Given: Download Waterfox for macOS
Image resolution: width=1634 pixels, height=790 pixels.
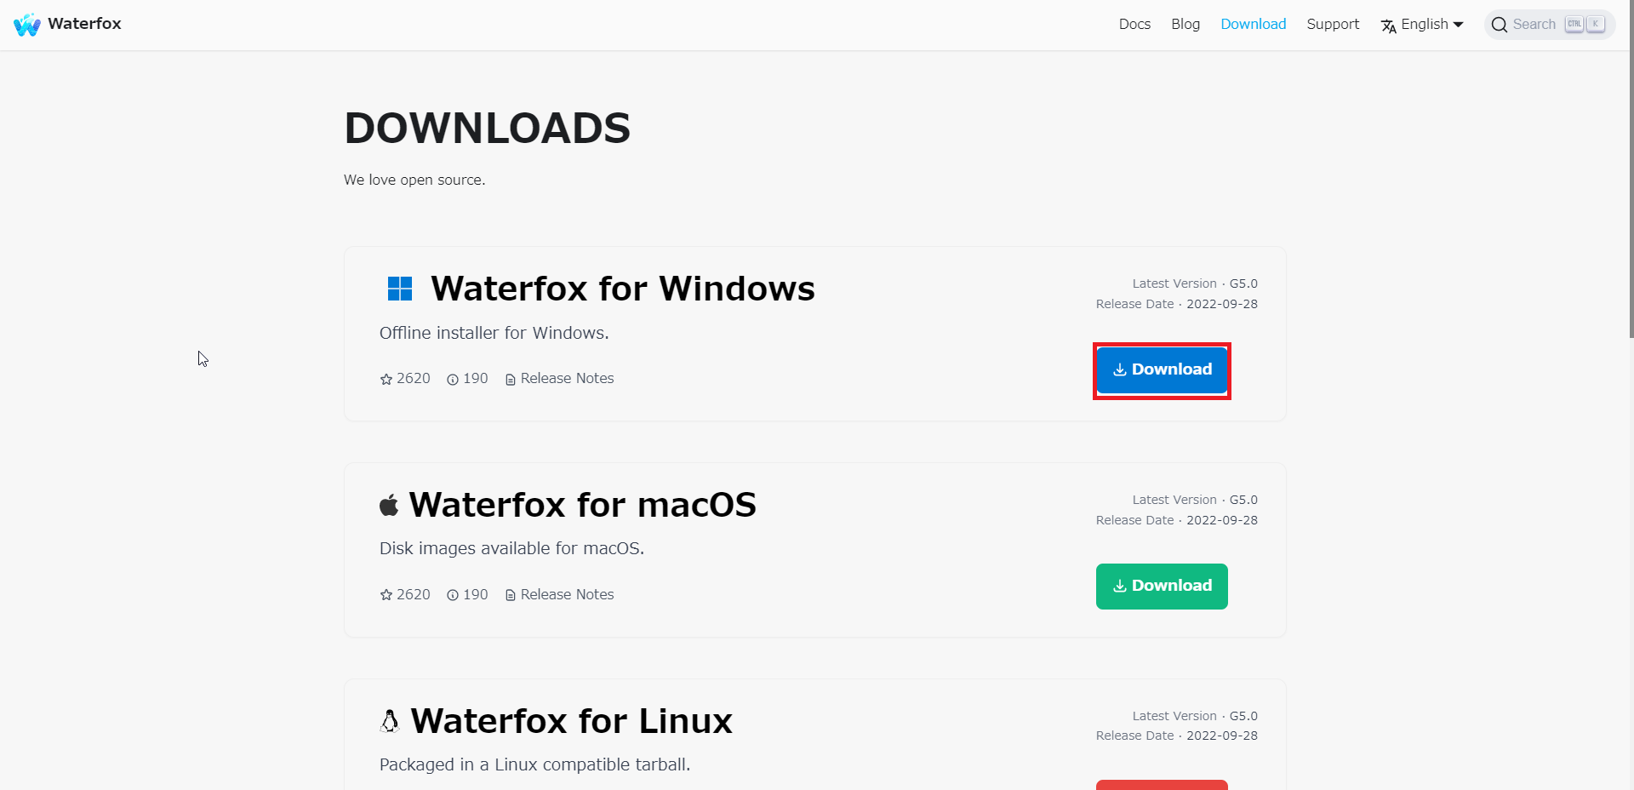Looking at the screenshot, I should [x=1162, y=587].
